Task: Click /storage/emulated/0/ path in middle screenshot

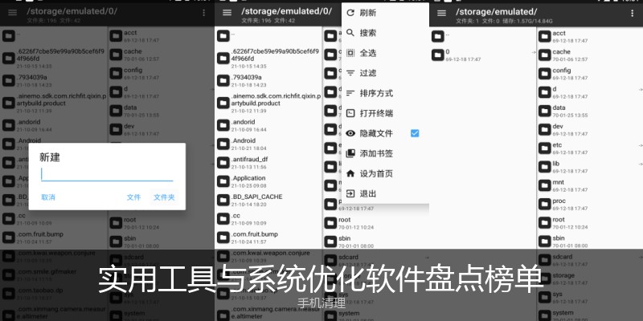Action: 286,11
